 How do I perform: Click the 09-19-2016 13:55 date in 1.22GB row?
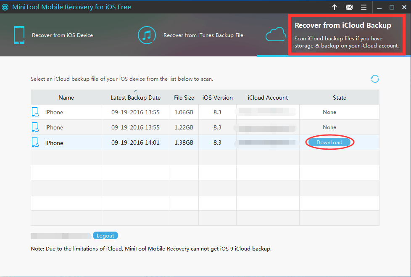[x=135, y=127]
